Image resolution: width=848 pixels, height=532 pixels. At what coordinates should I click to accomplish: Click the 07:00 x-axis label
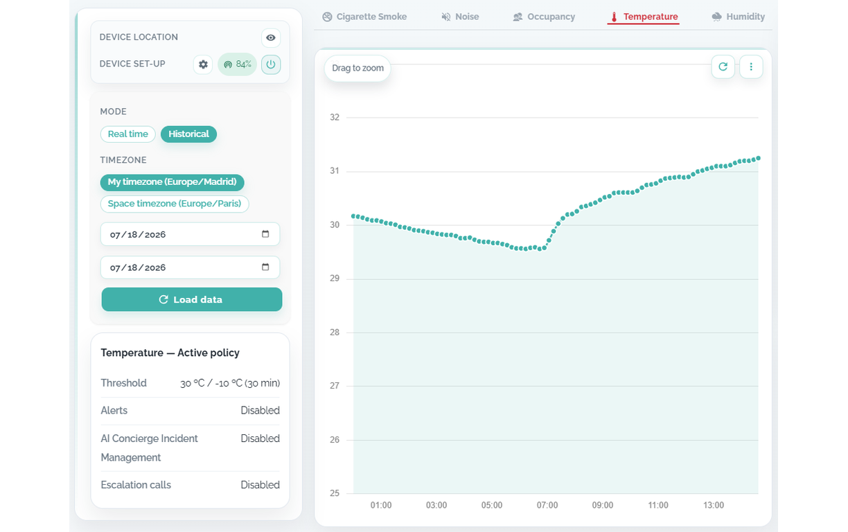coord(547,506)
